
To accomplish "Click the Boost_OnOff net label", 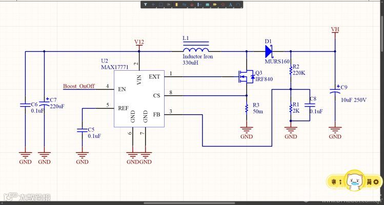I will (79, 86).
